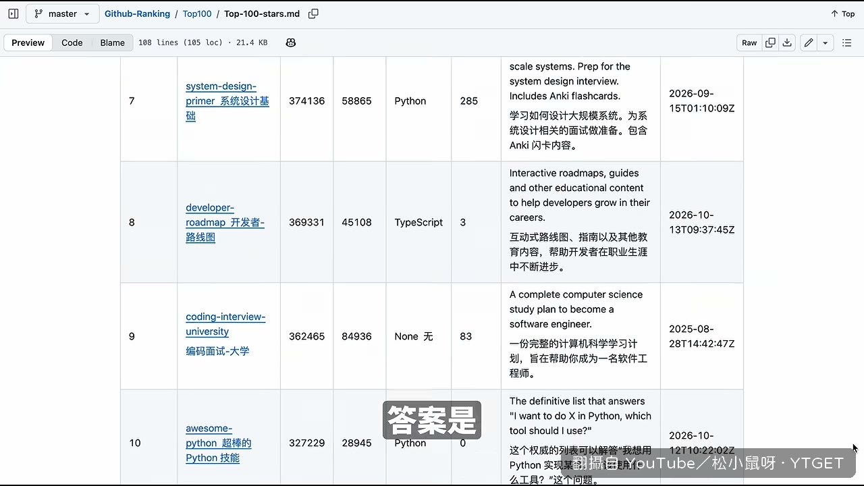Copy the file path icon
864x486 pixels.
313,13
